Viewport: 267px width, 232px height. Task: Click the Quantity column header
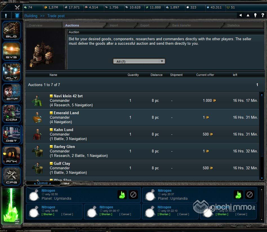(x=133, y=75)
